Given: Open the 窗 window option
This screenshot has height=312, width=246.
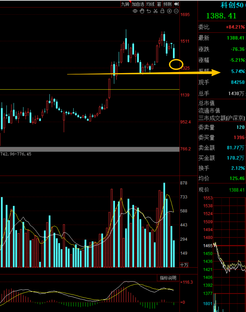Looking at the screenshot, I should pyautogui.click(x=159, y=4).
